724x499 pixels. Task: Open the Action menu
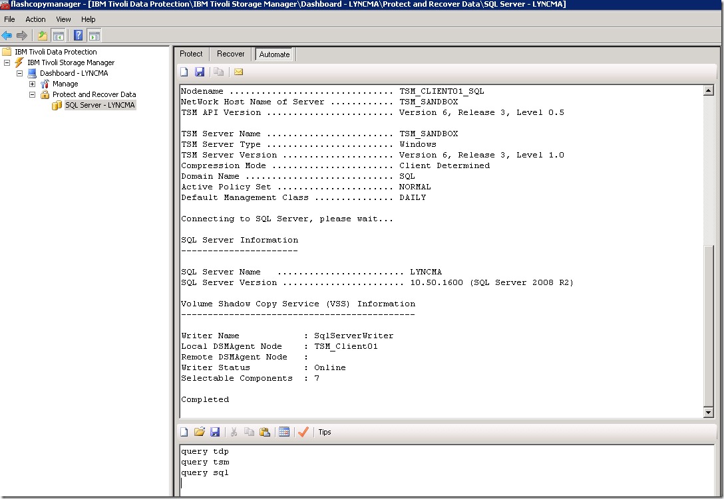click(35, 19)
